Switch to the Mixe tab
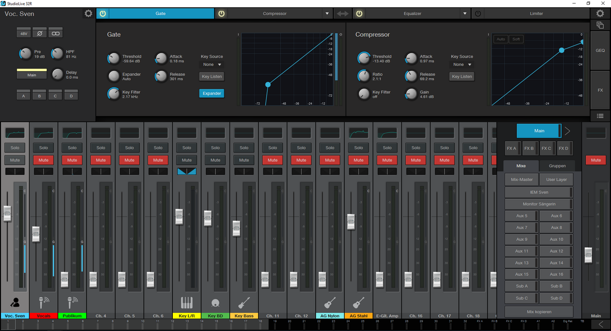611x331 pixels. [521, 166]
